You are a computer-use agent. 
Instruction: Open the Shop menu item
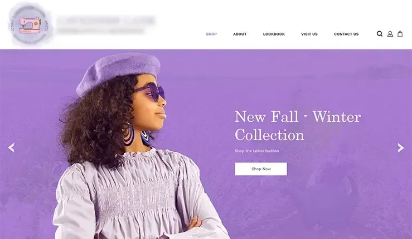point(211,34)
